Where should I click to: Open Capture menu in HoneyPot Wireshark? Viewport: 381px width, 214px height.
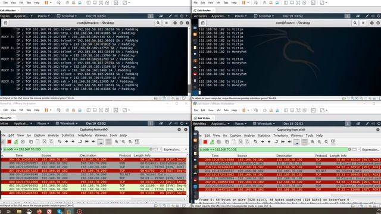(39, 135)
